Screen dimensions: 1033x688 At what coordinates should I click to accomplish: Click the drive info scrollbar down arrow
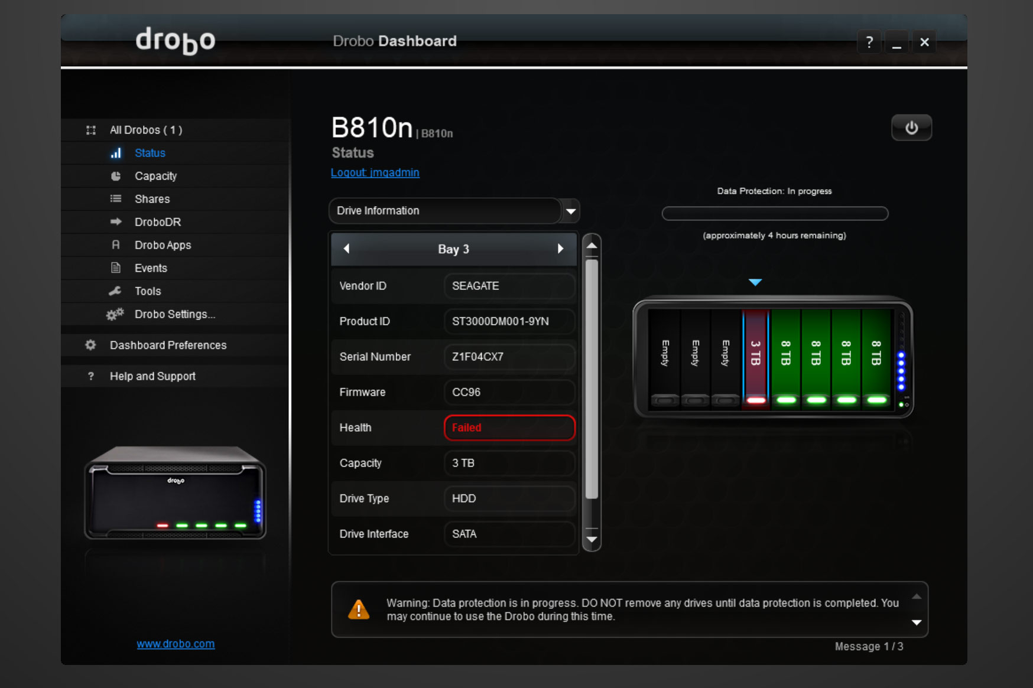pyautogui.click(x=592, y=539)
